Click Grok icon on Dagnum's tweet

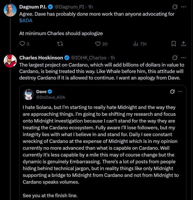[x=175, y=6]
